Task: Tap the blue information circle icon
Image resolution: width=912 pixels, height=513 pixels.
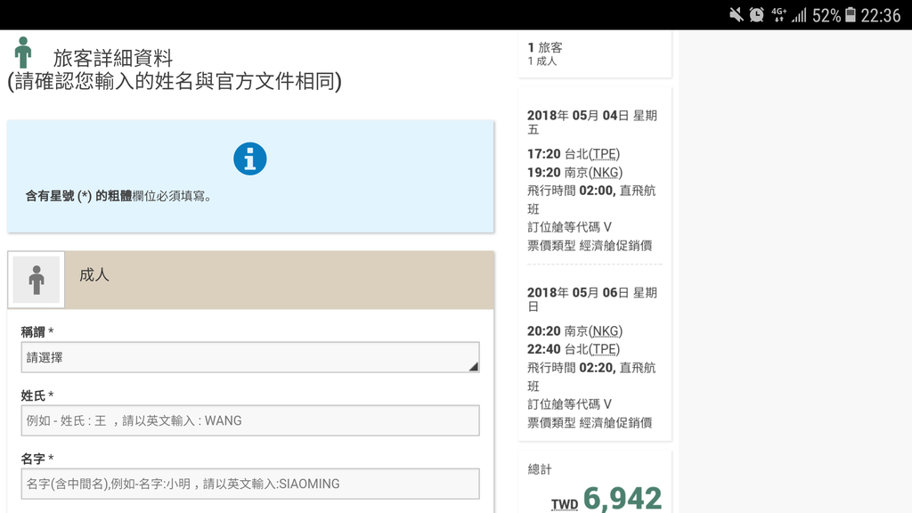Action: click(x=250, y=159)
